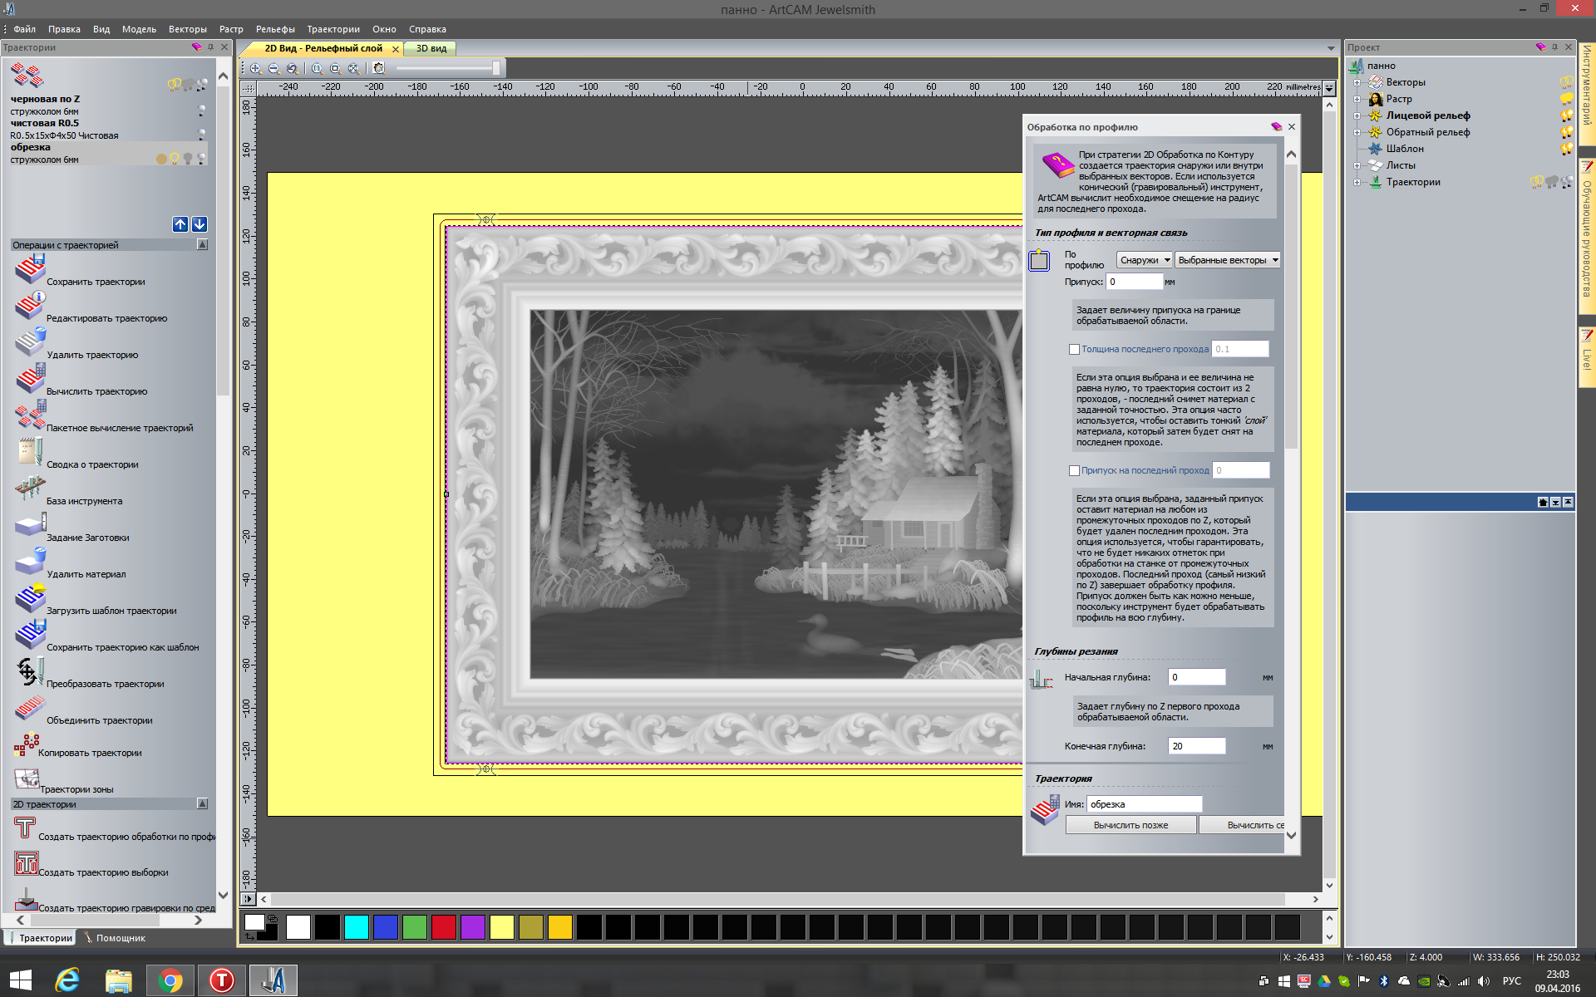Open the 'Снаружи' profile side dropdown
Screen dimensions: 1596x997
pos(1144,260)
